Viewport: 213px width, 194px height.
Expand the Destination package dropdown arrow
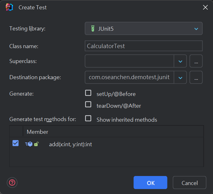click(x=180, y=77)
